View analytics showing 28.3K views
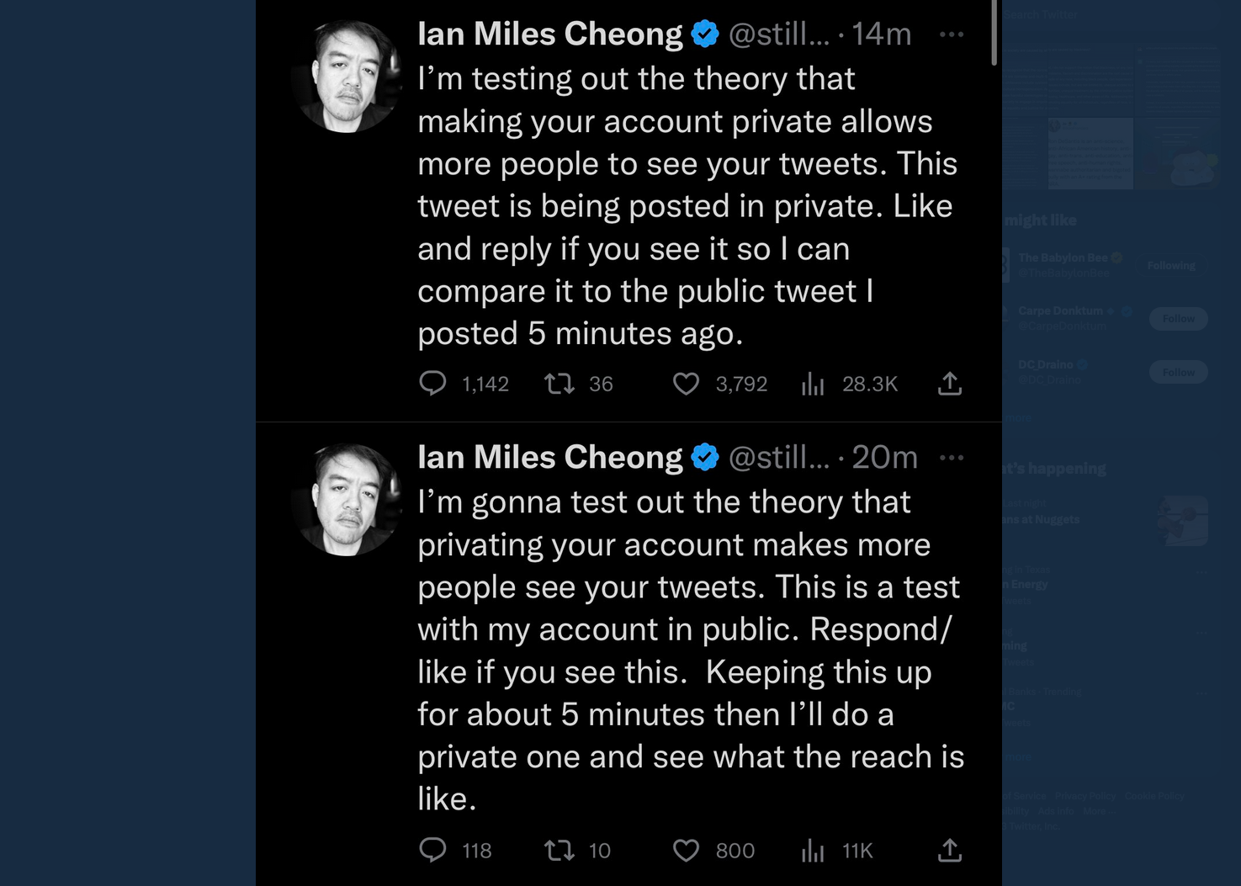The width and height of the screenshot is (1241, 886). point(813,385)
